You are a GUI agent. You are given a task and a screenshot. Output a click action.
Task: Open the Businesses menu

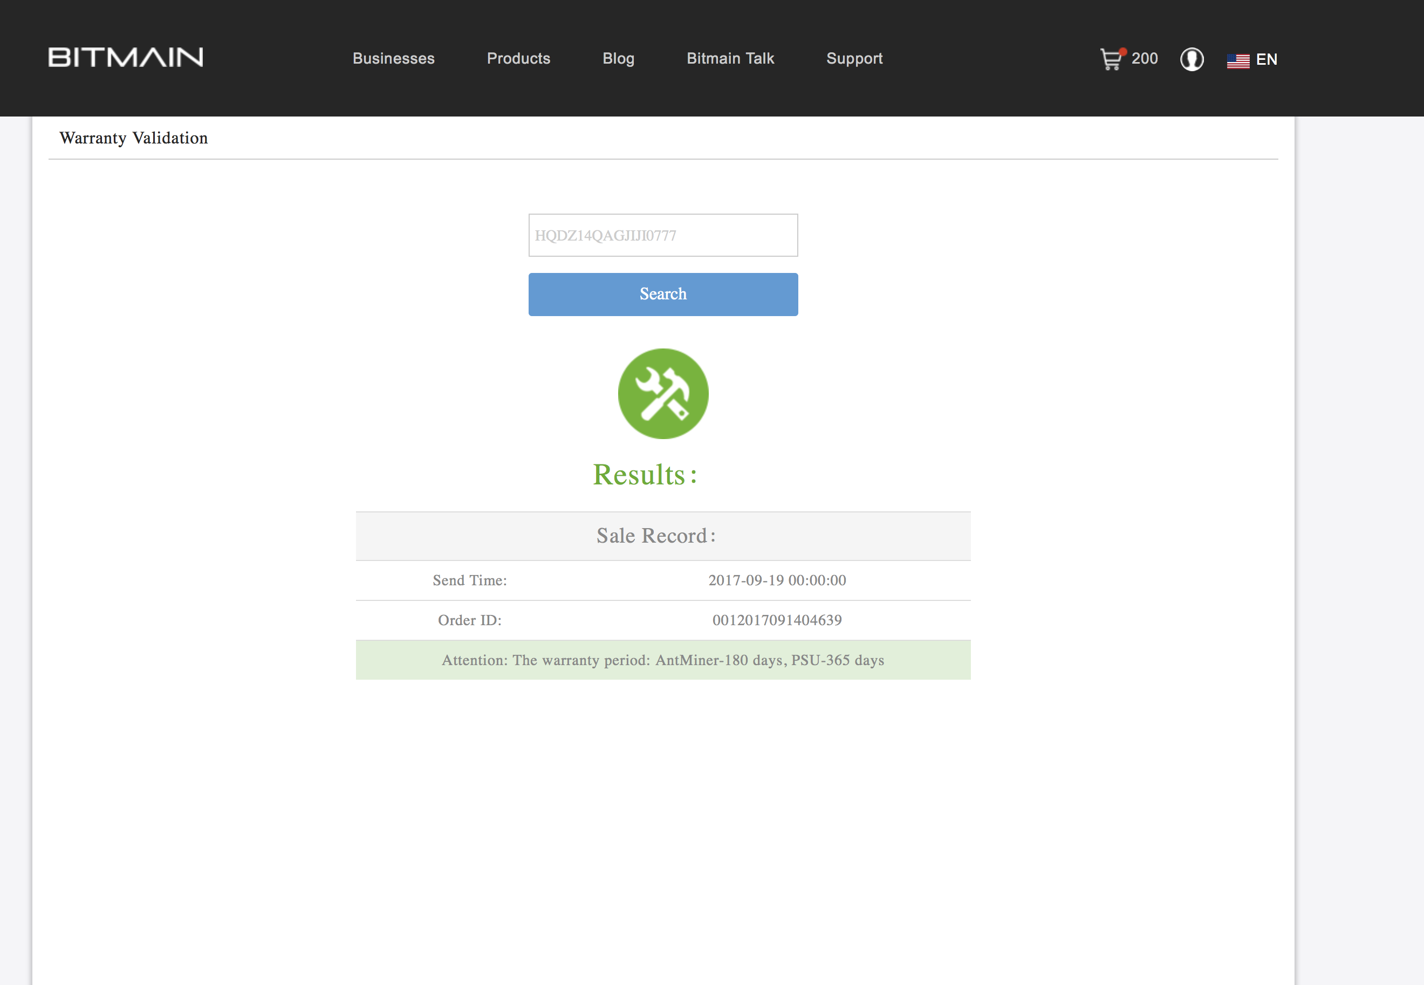click(393, 59)
